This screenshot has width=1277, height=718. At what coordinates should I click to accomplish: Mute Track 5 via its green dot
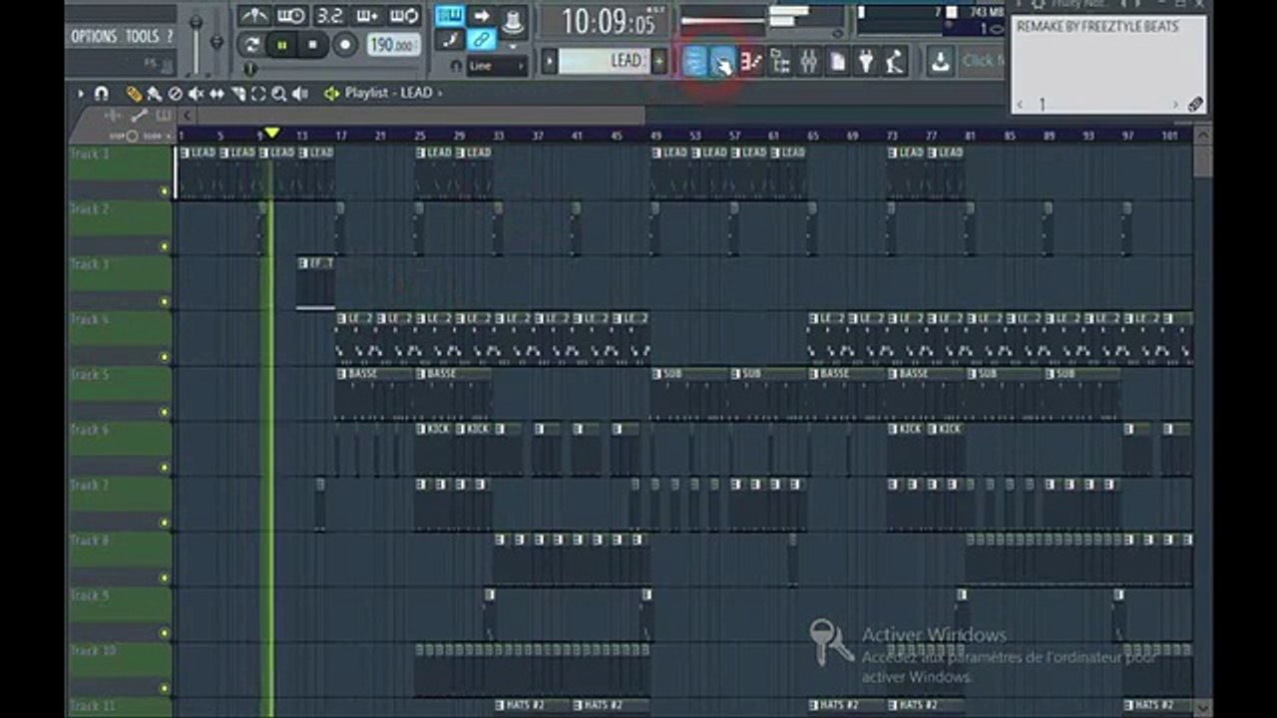click(x=165, y=412)
